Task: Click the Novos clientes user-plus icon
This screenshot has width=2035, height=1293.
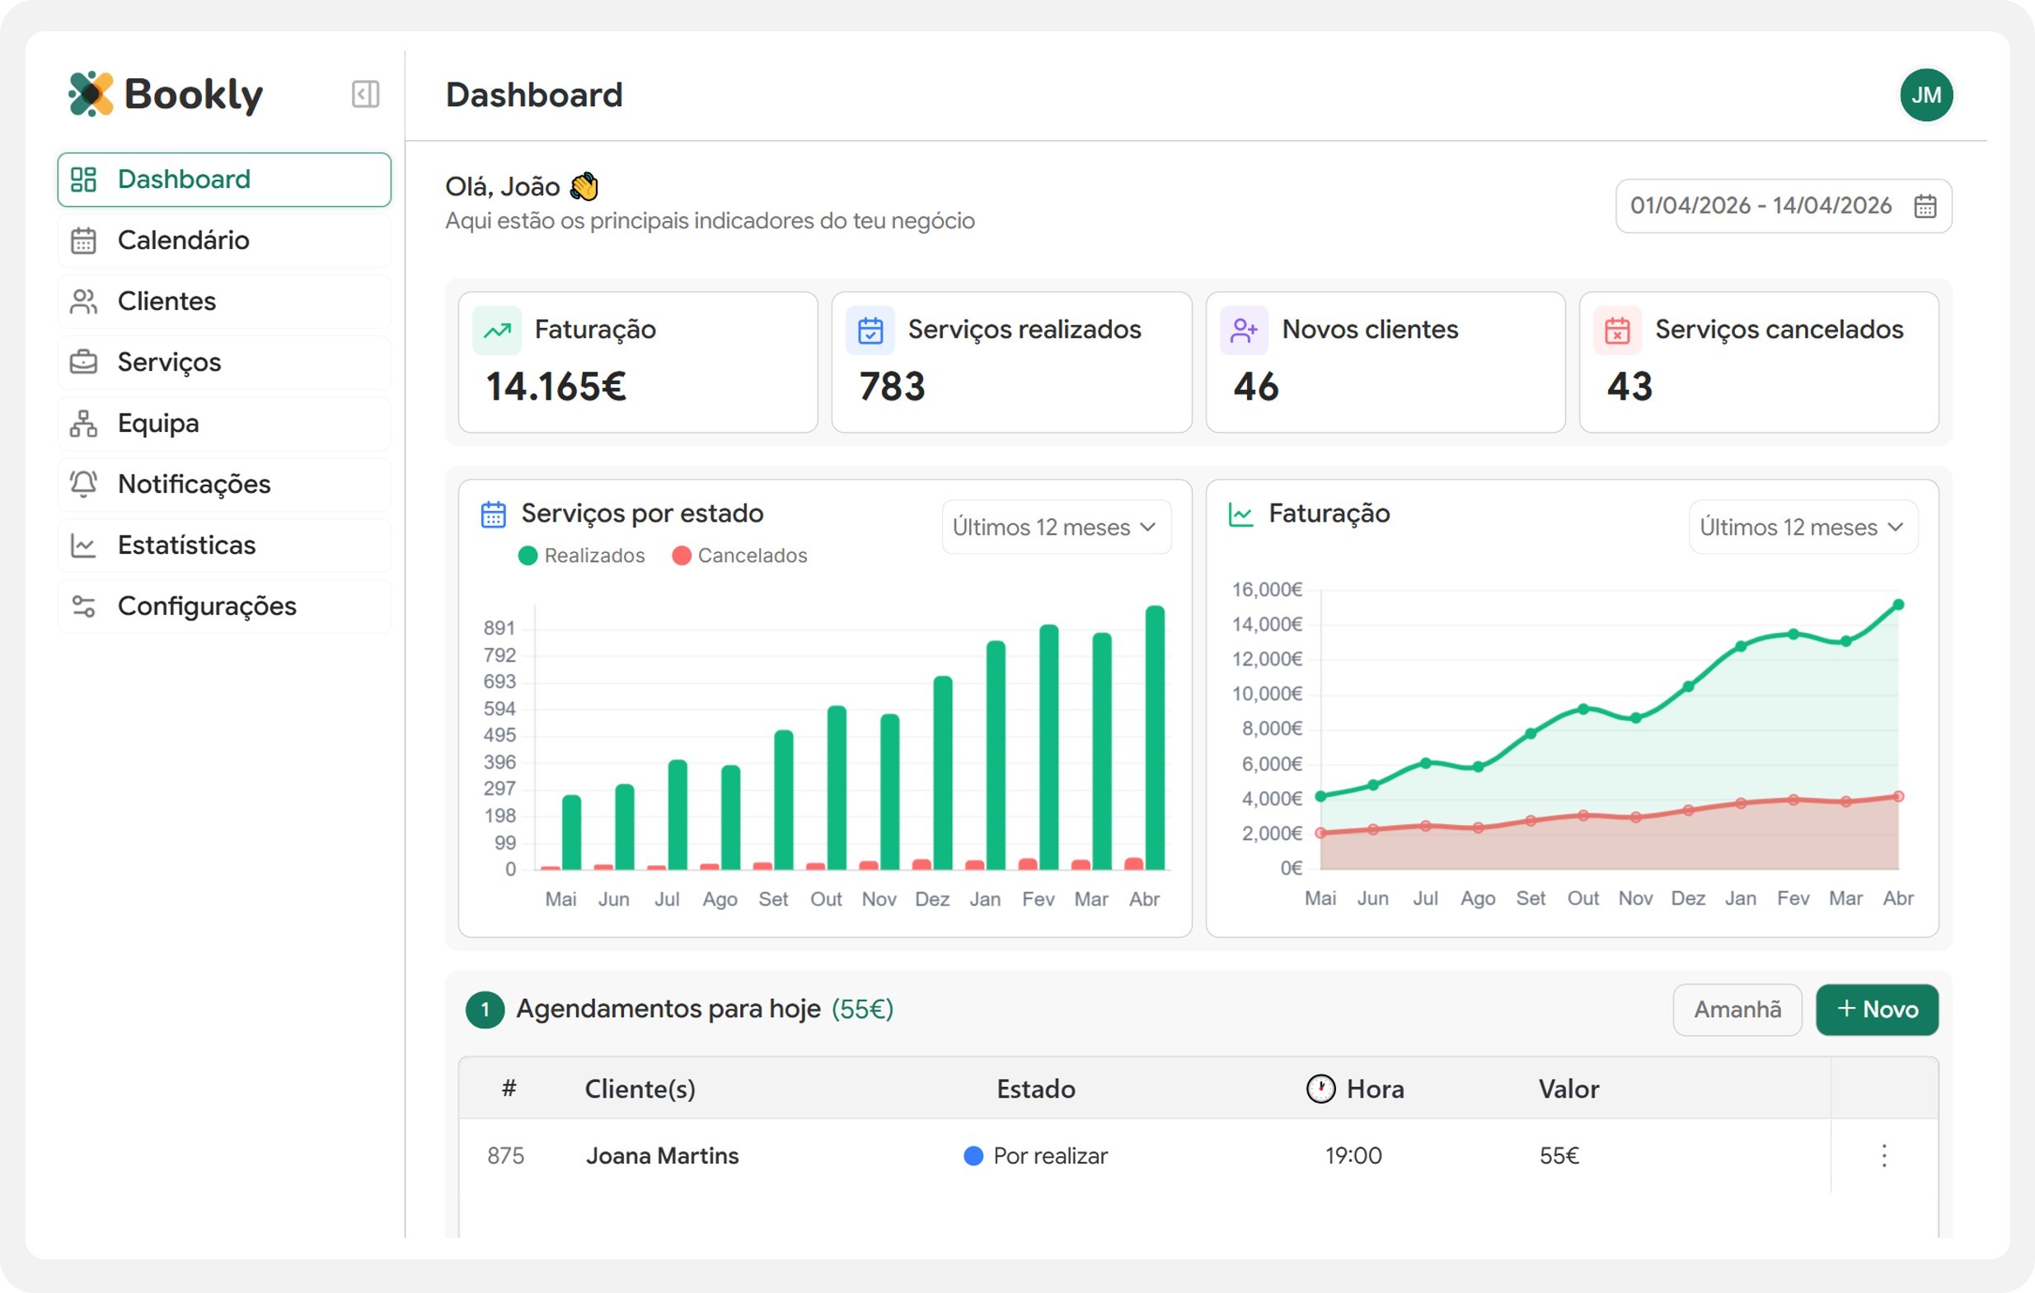Action: pos(1243,330)
